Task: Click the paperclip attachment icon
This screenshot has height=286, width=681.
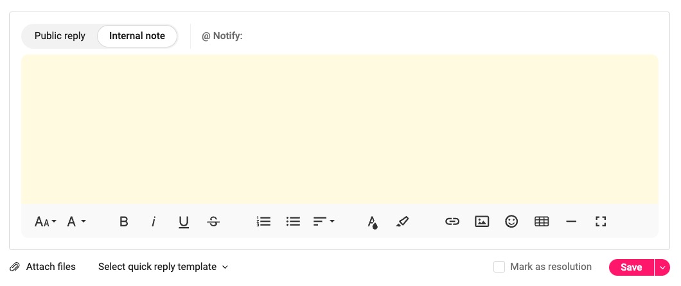Action: (x=15, y=267)
